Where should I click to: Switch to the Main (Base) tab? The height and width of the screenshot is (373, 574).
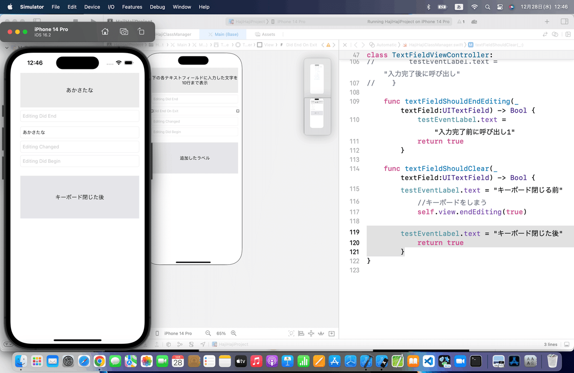click(x=223, y=34)
